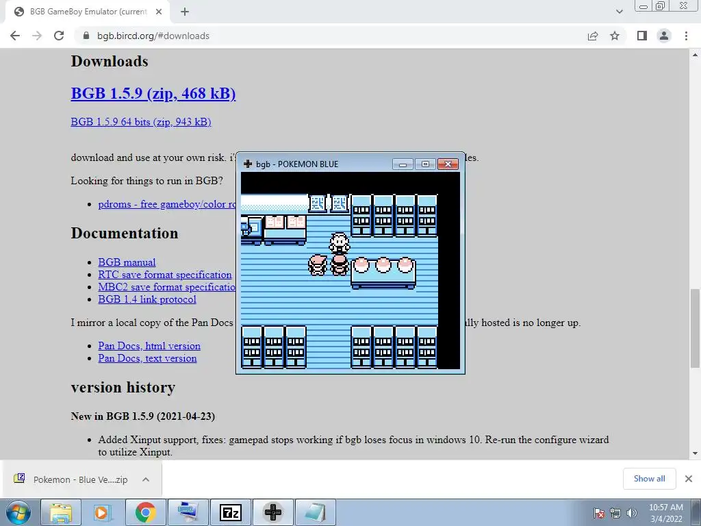Viewport: 701px width, 526px height.
Task: Open the notepad taskbar app
Action: click(315, 512)
